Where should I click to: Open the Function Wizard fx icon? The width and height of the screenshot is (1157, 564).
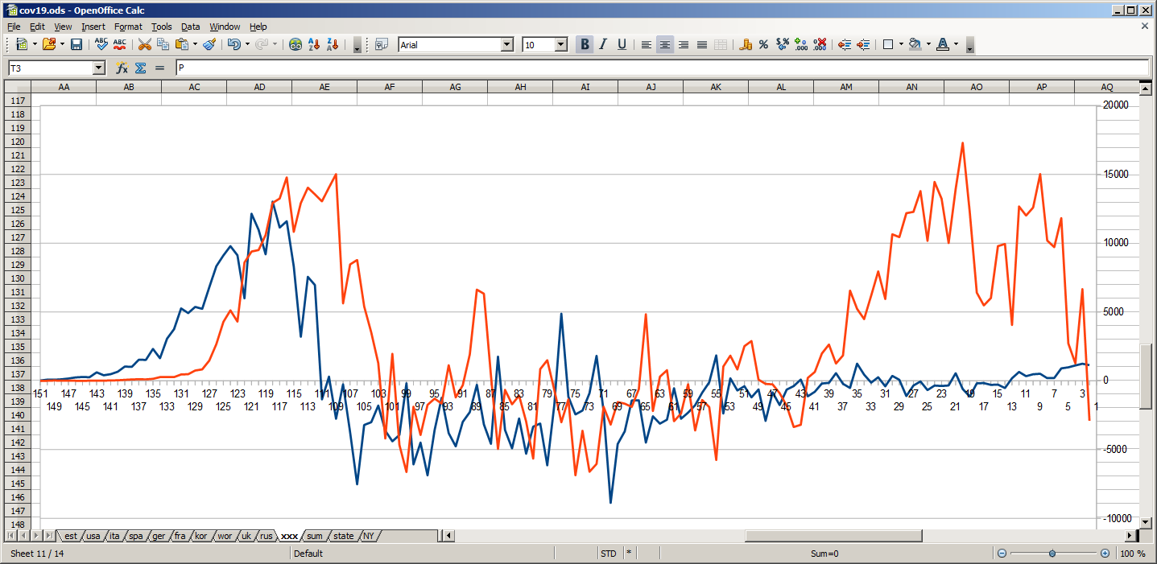pyautogui.click(x=122, y=68)
